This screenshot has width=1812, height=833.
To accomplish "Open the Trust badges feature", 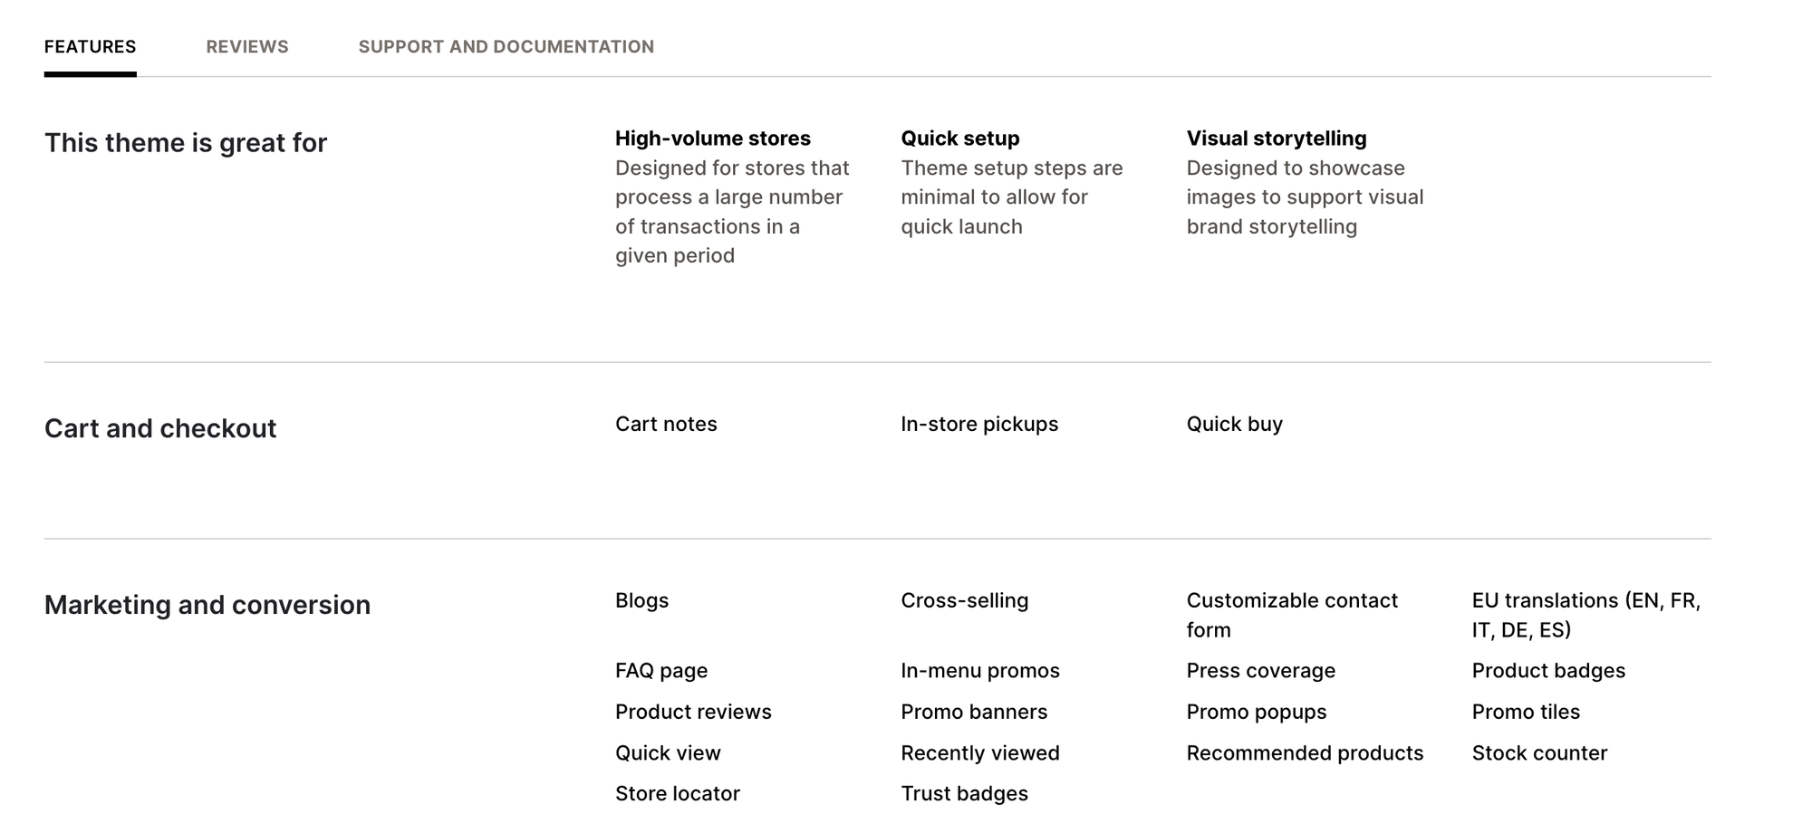I will tap(964, 793).
